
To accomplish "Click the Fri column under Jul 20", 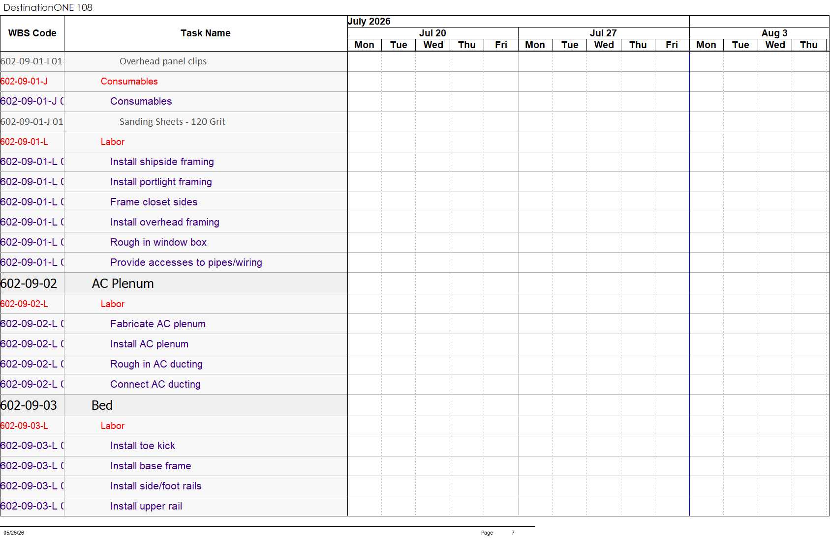I will 501,45.
